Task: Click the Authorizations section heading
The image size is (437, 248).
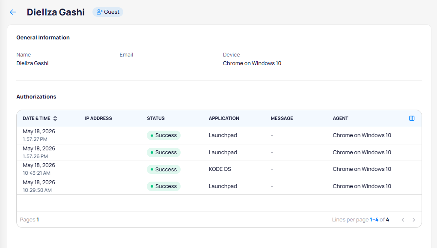Action: click(x=36, y=96)
